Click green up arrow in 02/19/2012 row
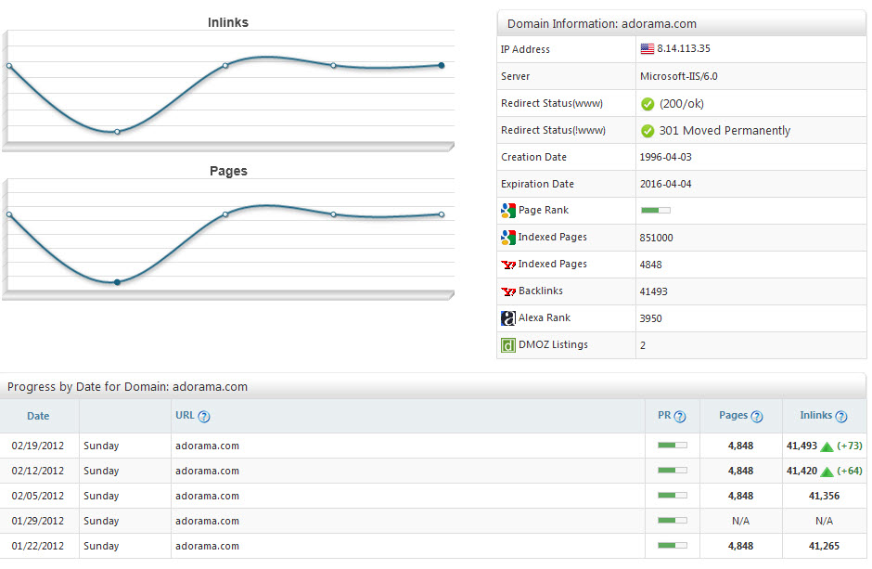Screen dimensions: 872x569 pyautogui.click(x=827, y=446)
